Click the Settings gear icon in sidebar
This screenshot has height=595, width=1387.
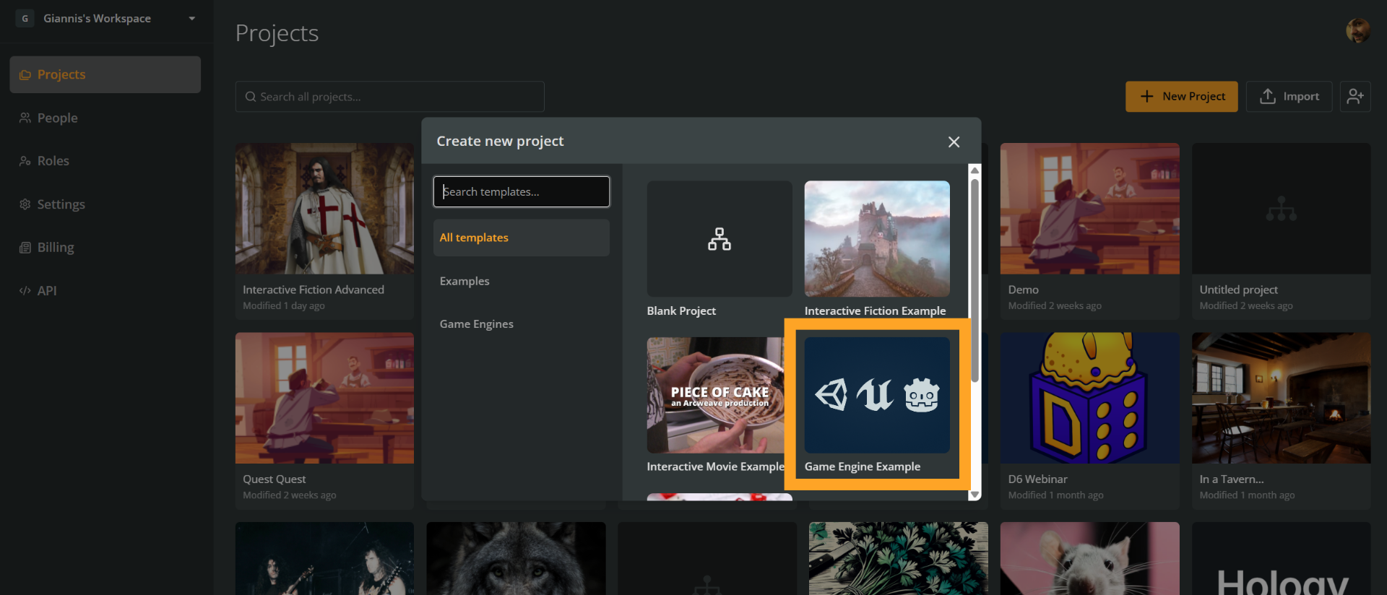25,204
